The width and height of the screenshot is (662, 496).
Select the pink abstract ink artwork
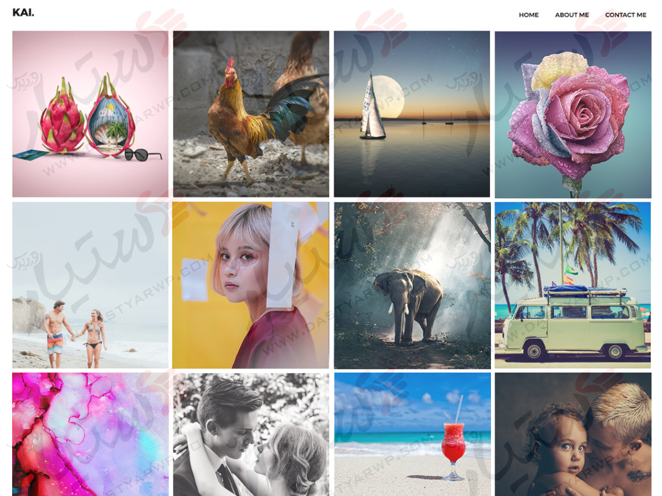(x=90, y=435)
